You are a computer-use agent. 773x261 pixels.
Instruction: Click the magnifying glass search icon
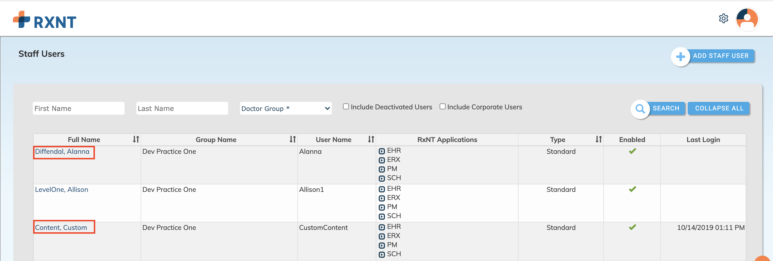640,109
